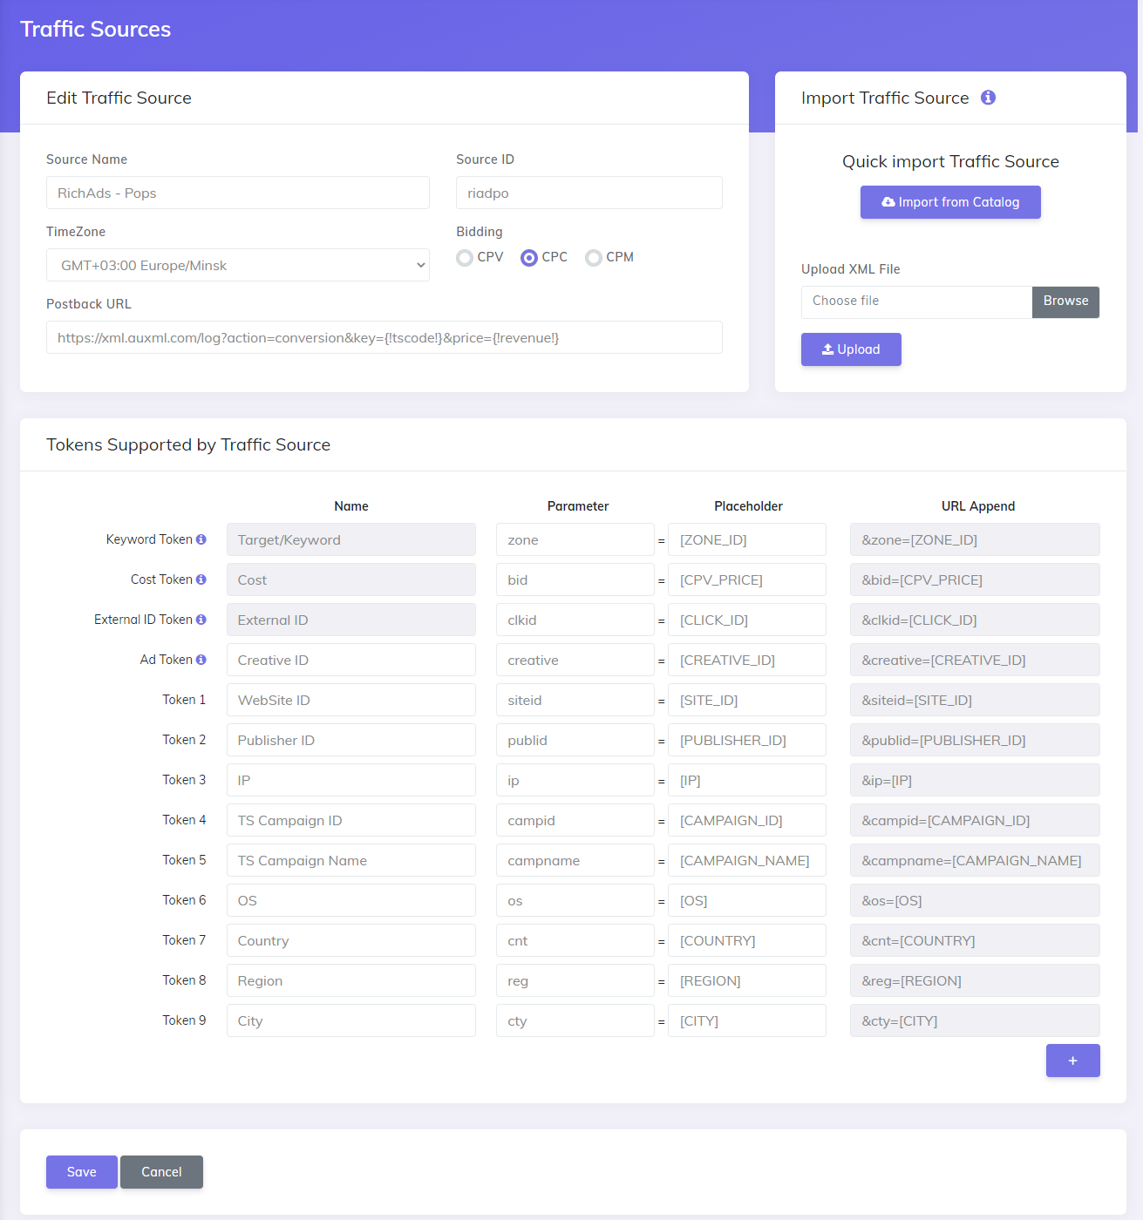Viewport: 1143px width, 1220px height.
Task: Click the Cost Token info icon
Action: coord(201,579)
